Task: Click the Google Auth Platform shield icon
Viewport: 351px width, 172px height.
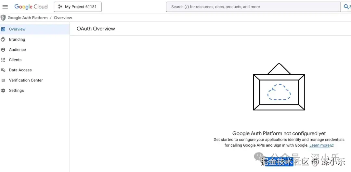Action: [x=3, y=18]
